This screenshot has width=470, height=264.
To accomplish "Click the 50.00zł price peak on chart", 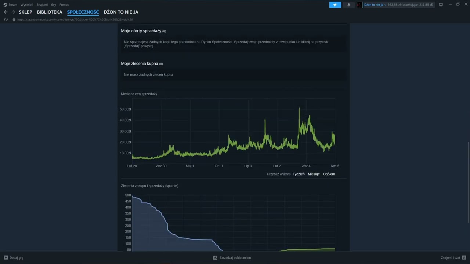I will coord(299,107).
